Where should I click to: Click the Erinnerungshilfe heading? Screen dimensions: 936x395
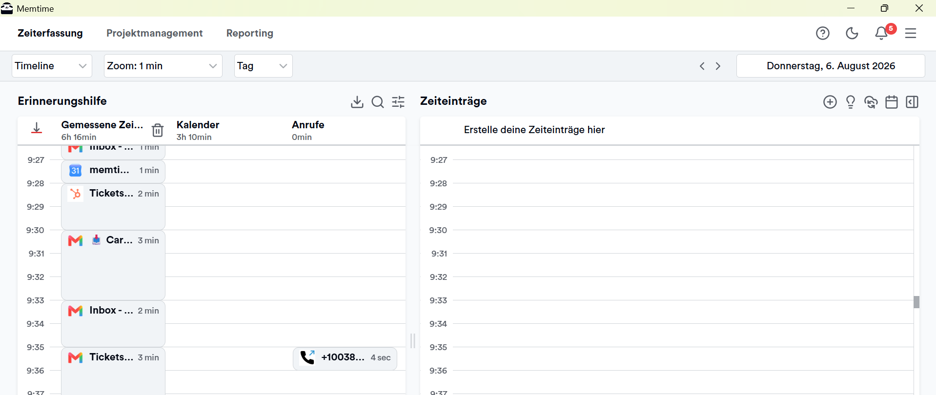pyautogui.click(x=62, y=101)
